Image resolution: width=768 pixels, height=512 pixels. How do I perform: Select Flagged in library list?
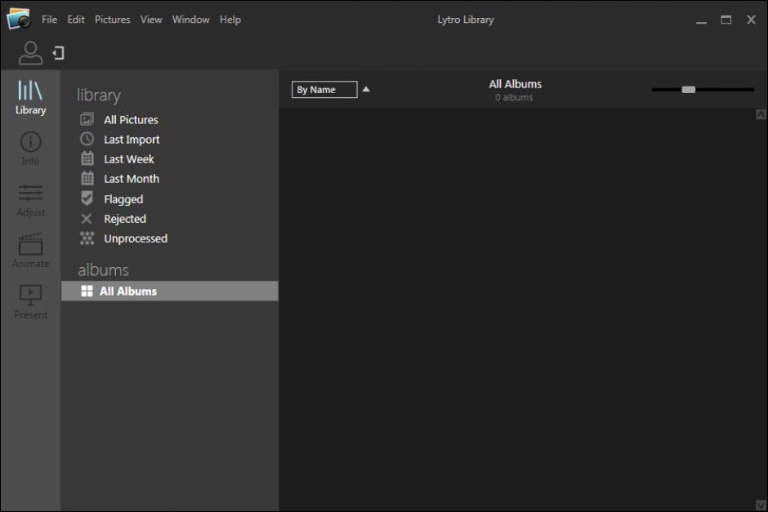[x=123, y=199]
